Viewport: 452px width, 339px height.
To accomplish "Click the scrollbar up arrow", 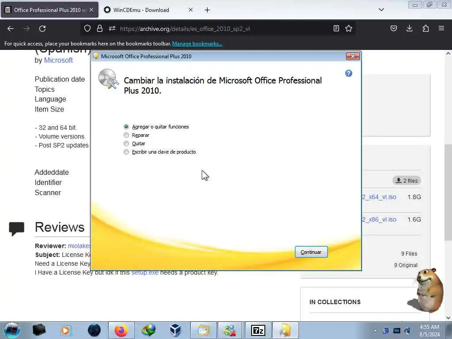I will (x=448, y=53).
